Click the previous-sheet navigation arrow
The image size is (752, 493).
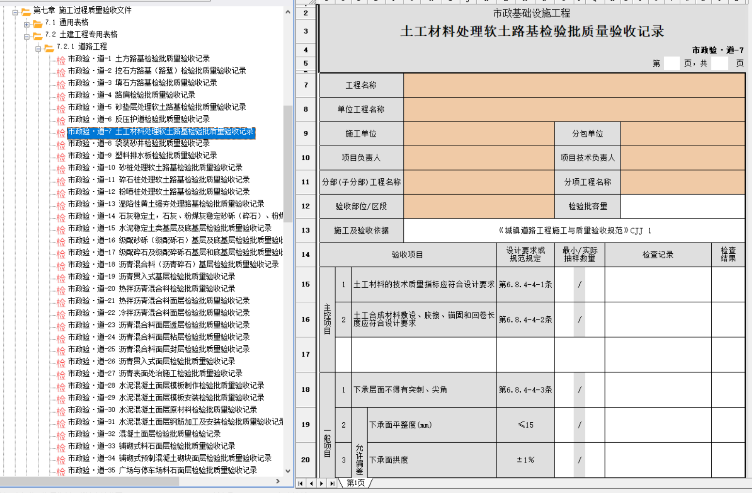311,483
